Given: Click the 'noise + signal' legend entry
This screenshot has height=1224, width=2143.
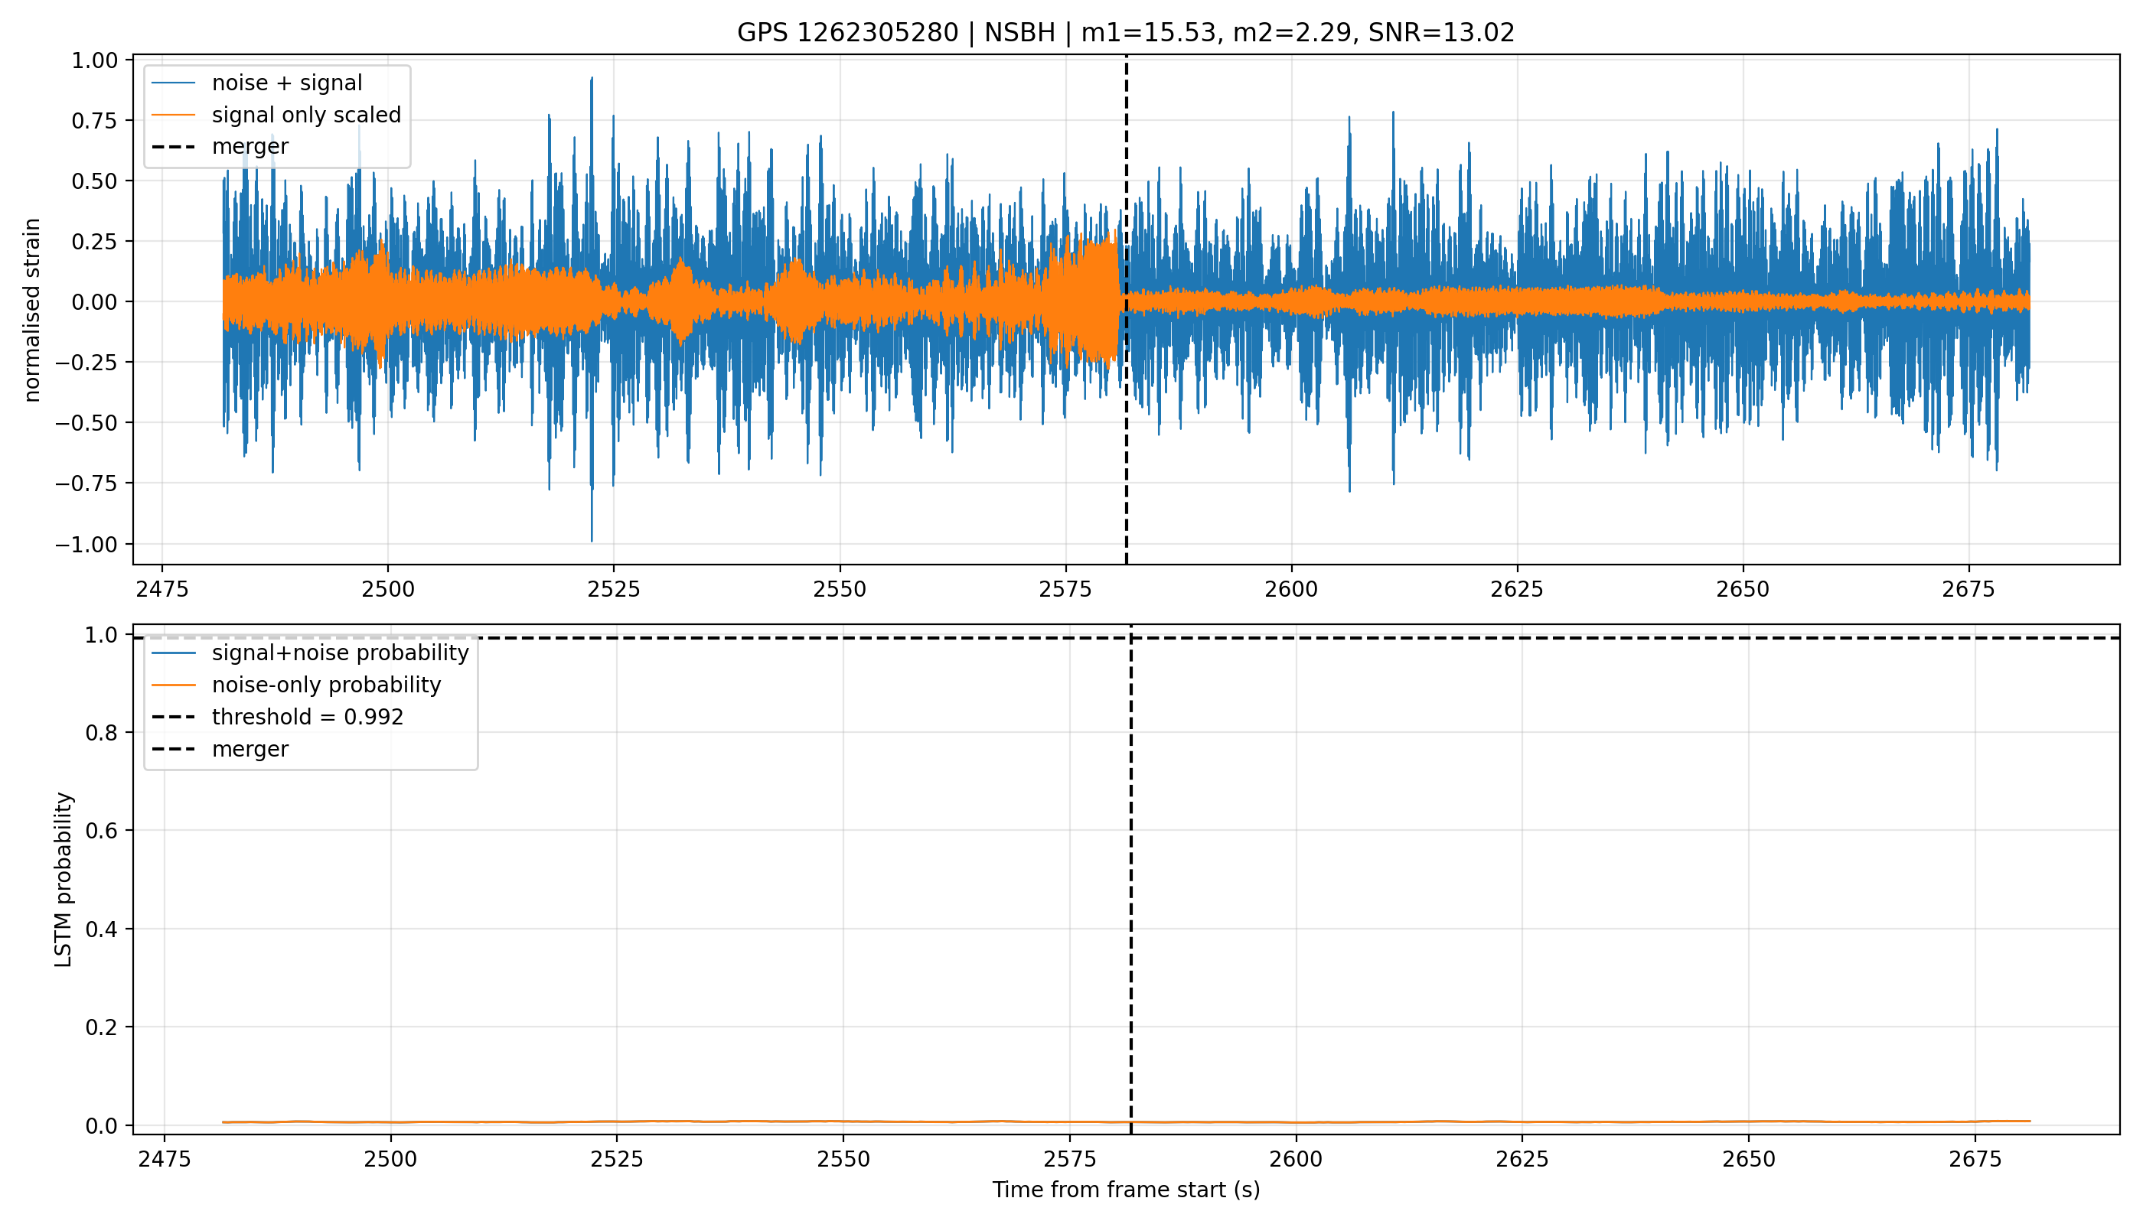Looking at the screenshot, I should coord(256,83).
